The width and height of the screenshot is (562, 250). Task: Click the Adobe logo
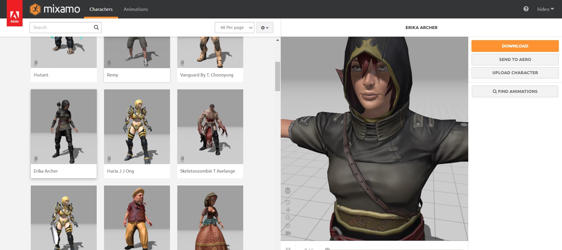point(15,13)
